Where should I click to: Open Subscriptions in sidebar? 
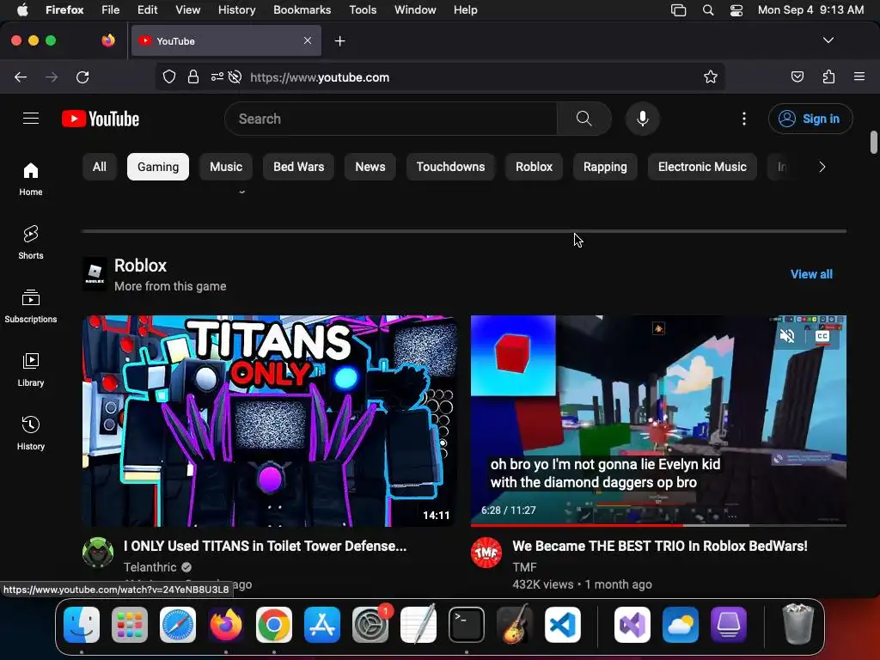31,306
